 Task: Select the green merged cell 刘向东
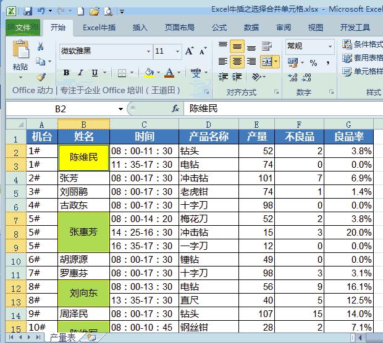click(83, 293)
